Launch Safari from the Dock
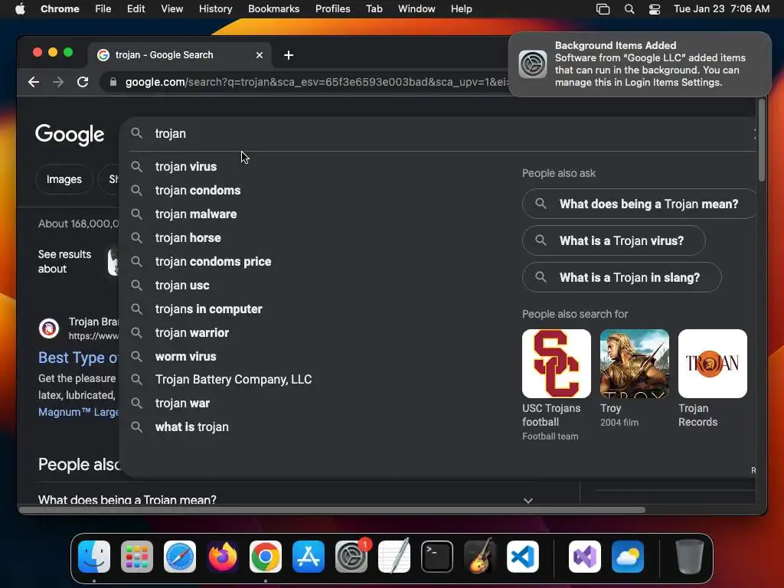The image size is (784, 588). tap(180, 557)
